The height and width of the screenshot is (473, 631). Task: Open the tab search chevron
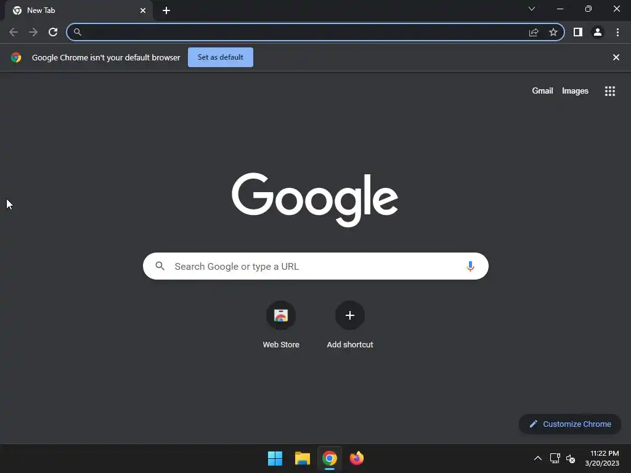coord(532,9)
